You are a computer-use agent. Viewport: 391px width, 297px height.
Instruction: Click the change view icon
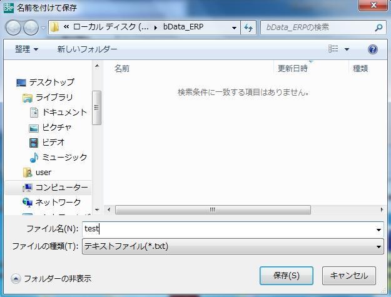tap(333, 49)
